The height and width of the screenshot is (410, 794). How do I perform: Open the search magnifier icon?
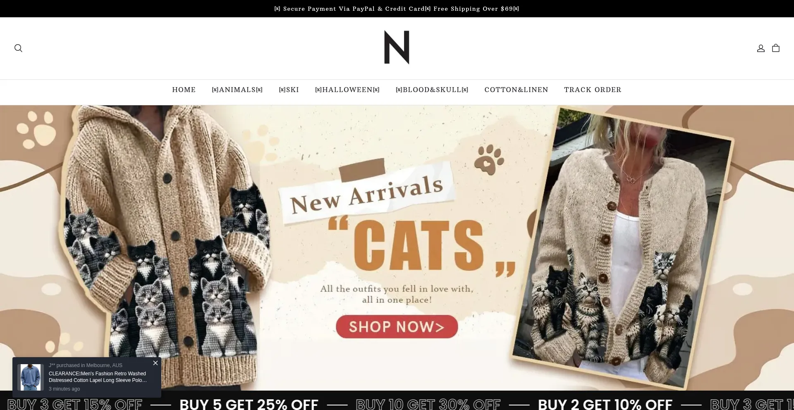[18, 48]
